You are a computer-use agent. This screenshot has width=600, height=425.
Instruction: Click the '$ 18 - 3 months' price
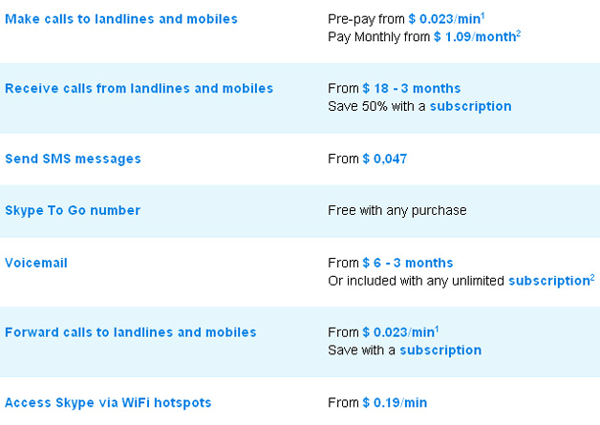[x=411, y=89]
